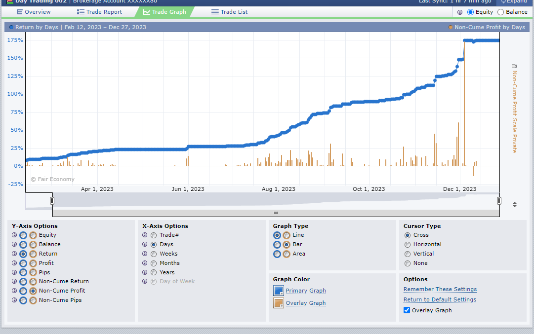Click info icon next to Trade# X-axis option
Image resolution: width=534 pixels, height=334 pixels.
tap(145, 235)
